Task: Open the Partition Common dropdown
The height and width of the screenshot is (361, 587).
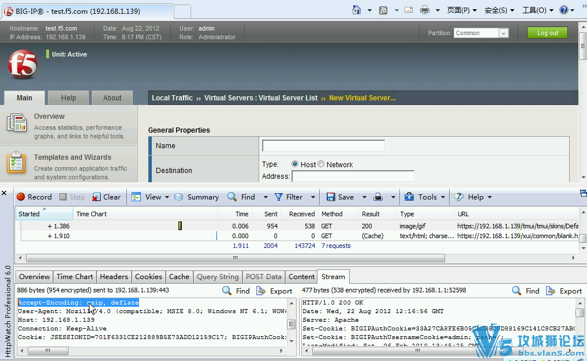Action: (481, 33)
